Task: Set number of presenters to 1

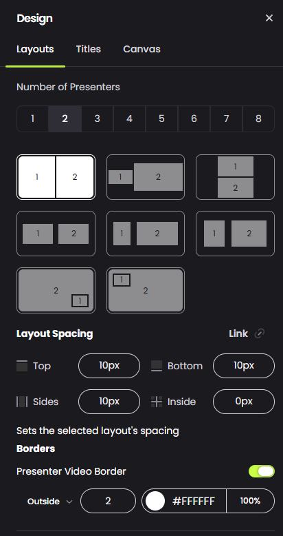Action: (x=32, y=118)
